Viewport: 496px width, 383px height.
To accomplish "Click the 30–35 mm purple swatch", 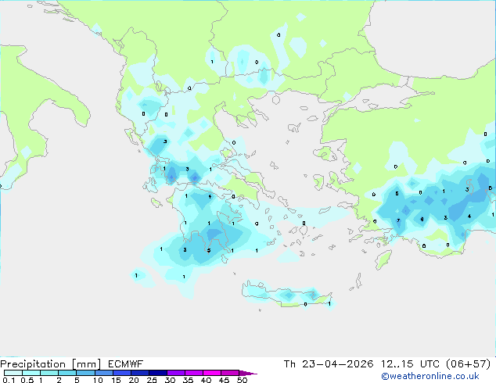I will pyautogui.click(x=175, y=373).
